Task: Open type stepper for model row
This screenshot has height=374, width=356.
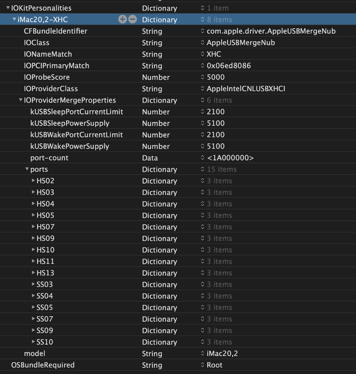Action: pos(202,353)
